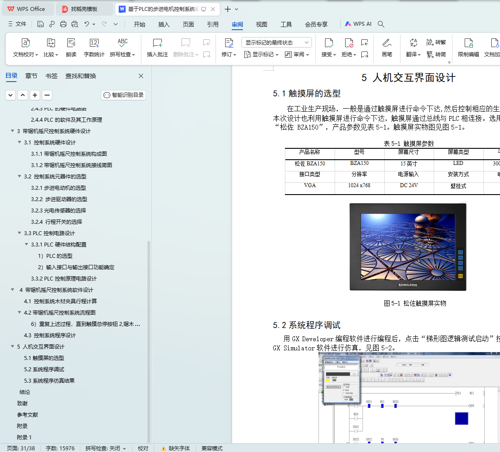This screenshot has height=452, width=500.
Task: Switch to the 开始 ribbon tab
Action: click(x=139, y=24)
